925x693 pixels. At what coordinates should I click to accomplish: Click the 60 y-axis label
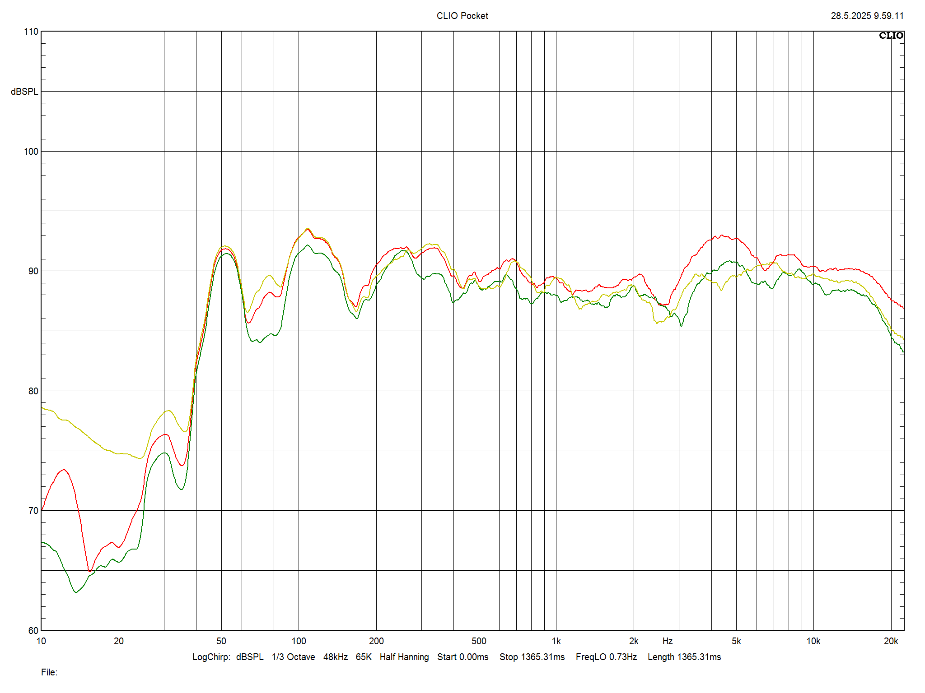(33, 630)
